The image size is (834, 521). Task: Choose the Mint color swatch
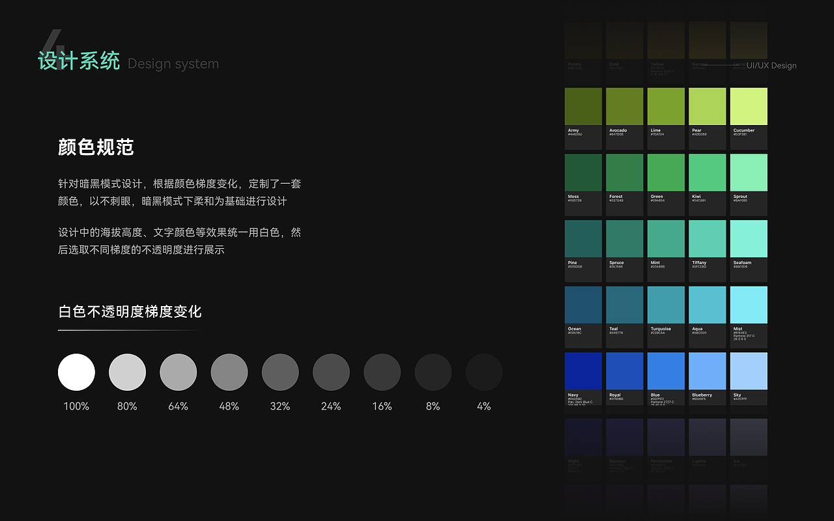click(x=666, y=238)
